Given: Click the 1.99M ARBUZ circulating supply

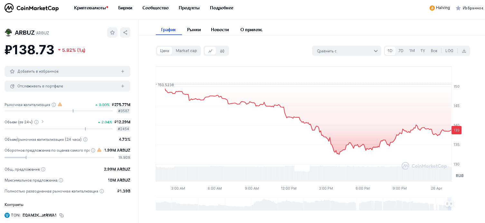Looking at the screenshot, I should coord(117,150).
